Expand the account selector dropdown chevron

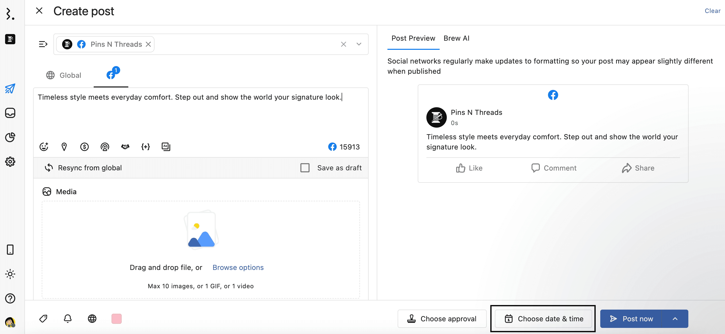(359, 44)
